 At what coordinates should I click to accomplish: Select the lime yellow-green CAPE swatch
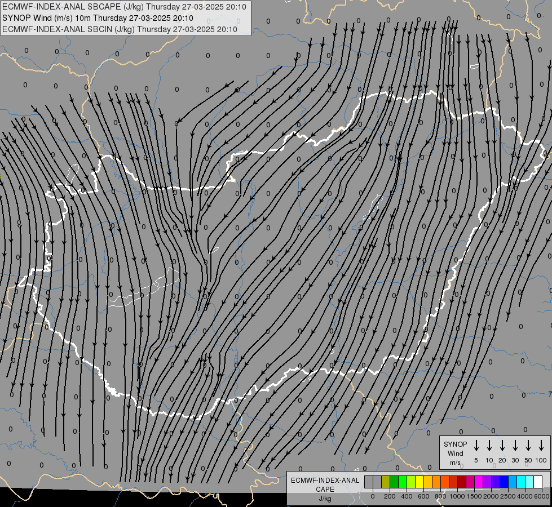point(411,482)
